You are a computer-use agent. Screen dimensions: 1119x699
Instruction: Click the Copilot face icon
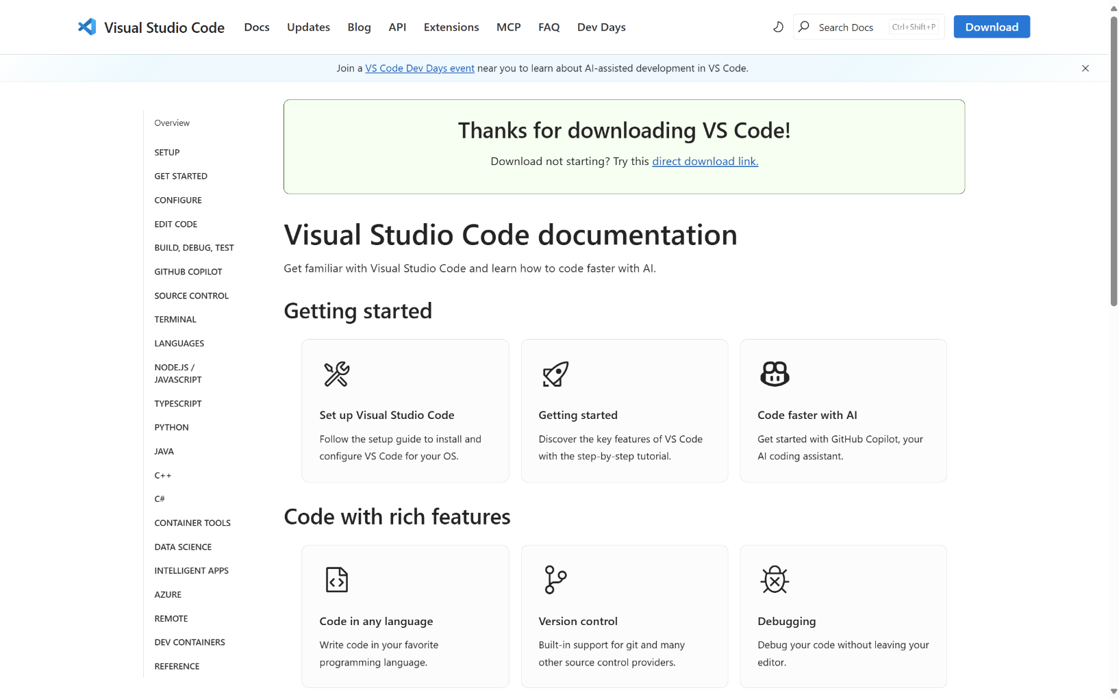click(775, 374)
